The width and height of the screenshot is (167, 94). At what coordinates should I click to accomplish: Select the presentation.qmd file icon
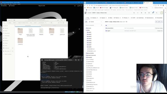coord(31,31)
